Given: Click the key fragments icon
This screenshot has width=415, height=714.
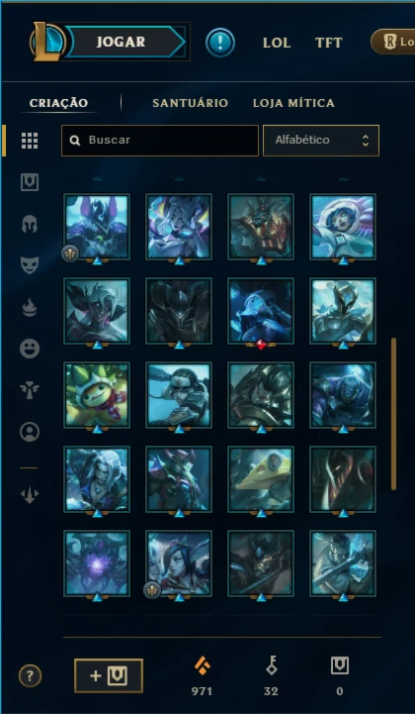Looking at the screenshot, I should [272, 666].
